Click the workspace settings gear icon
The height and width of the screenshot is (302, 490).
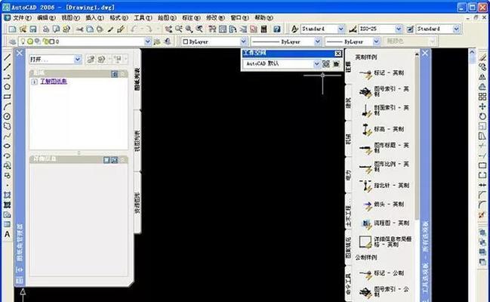coord(326,63)
